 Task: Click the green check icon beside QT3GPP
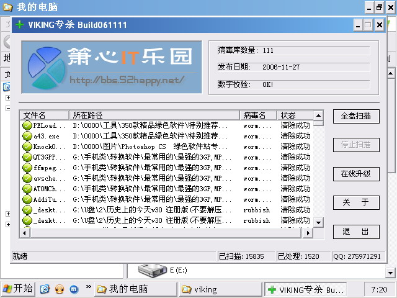click(x=27, y=157)
